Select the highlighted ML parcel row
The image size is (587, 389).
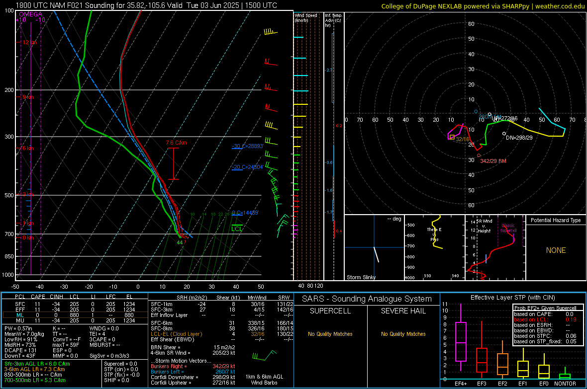75,315
